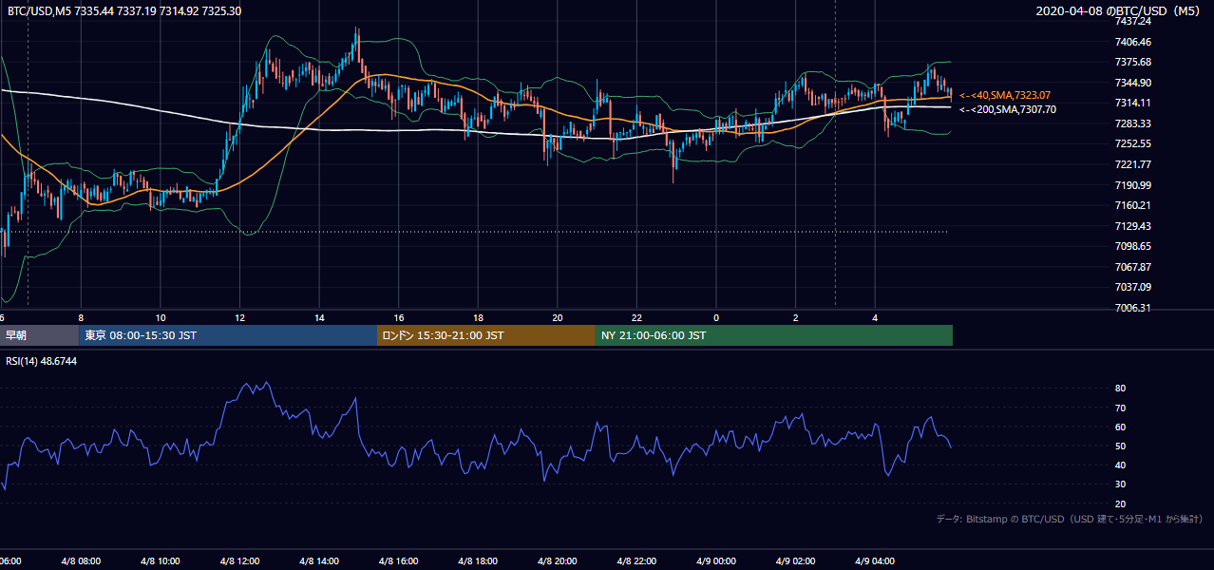
Task: Click the hour 18 tick on chart axis
Action: tap(479, 317)
